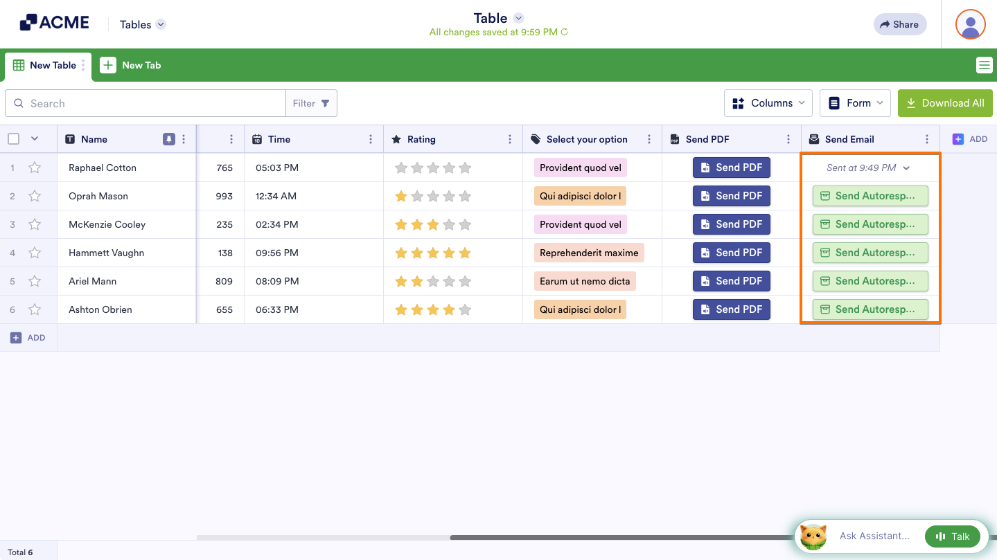Open Send PDF column options menu
This screenshot has width=997, height=560.
pos(788,139)
